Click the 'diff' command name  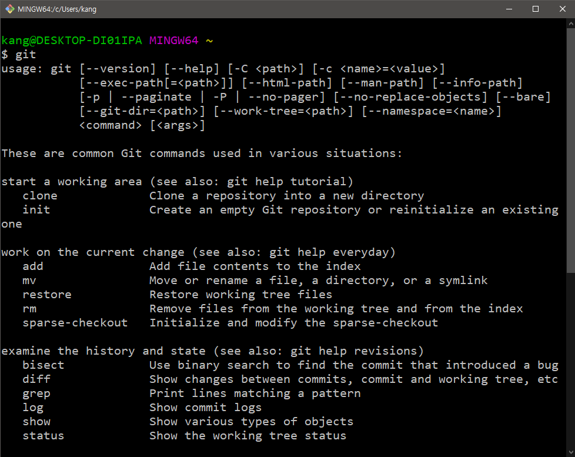point(36,379)
